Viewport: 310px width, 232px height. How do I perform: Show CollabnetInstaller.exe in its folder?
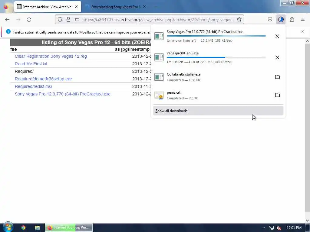tap(277, 77)
